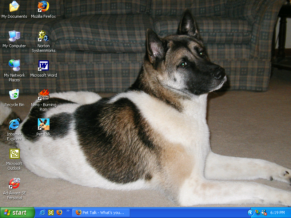
Task: Click the My Computer desktop icon
Action: (14, 36)
